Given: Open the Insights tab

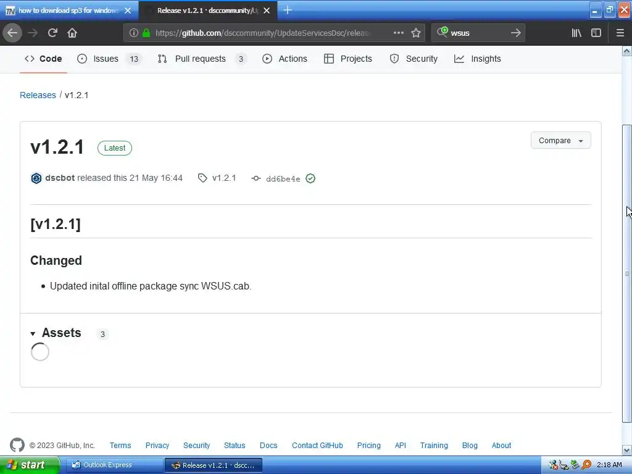Looking at the screenshot, I should coord(478,59).
